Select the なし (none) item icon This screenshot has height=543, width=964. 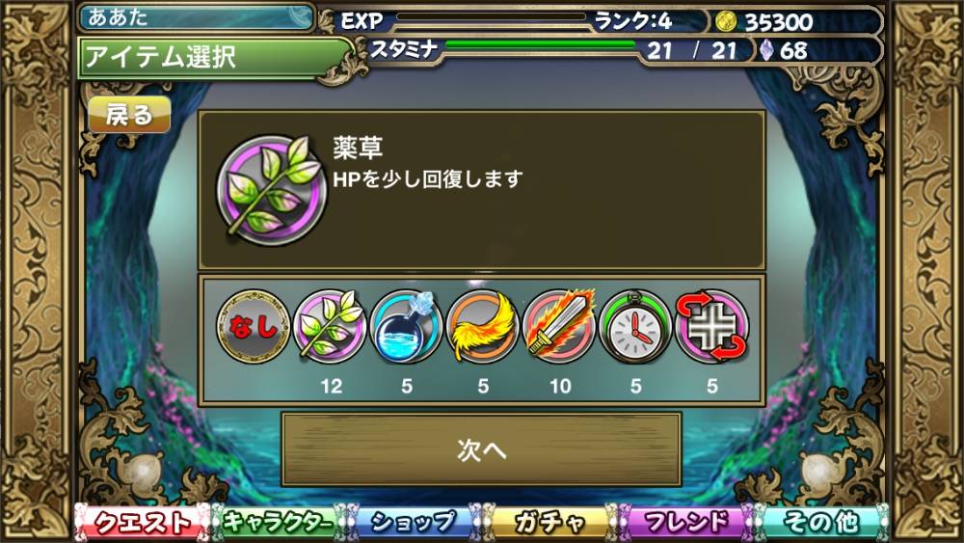[x=254, y=327]
